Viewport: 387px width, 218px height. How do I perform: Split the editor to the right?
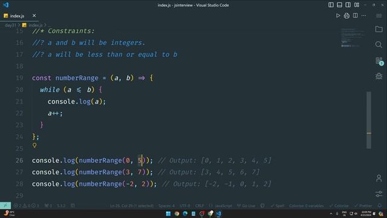coord(355,16)
